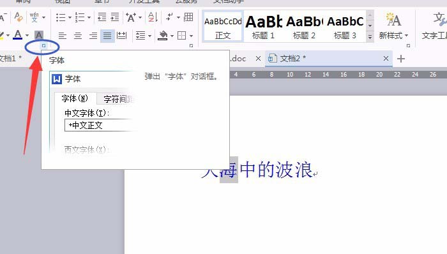Toggle the justify alignment button

(107, 36)
